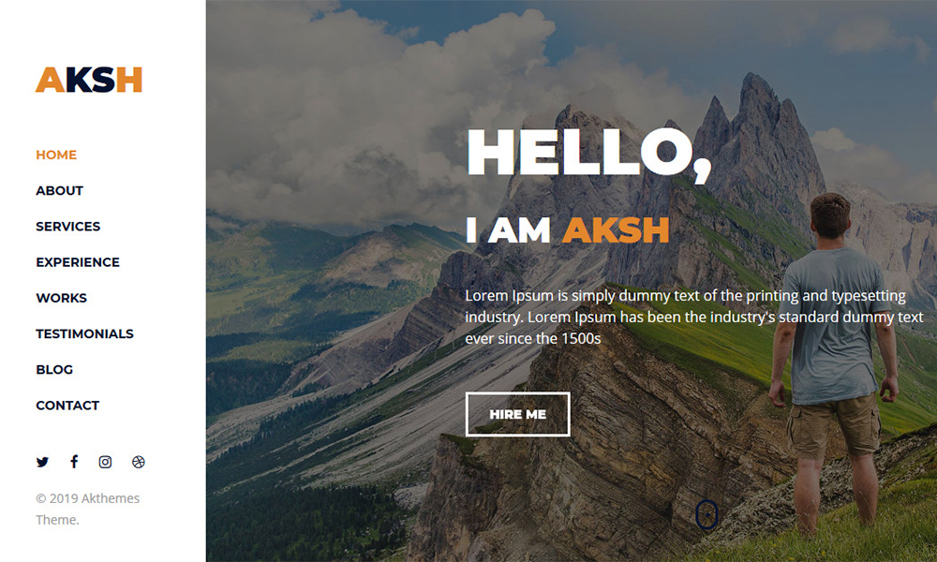Follow the Akthemes Theme copyright link
The height and width of the screenshot is (562, 937).
[x=87, y=509]
